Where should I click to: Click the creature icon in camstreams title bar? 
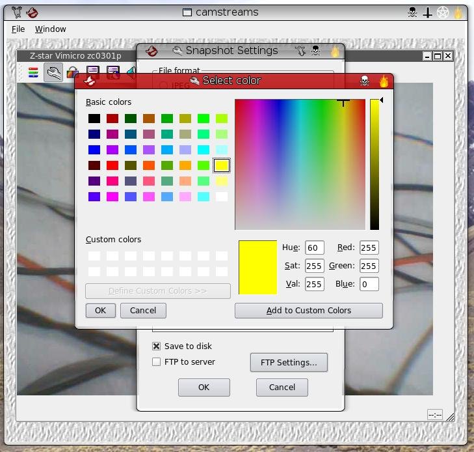[x=17, y=12]
